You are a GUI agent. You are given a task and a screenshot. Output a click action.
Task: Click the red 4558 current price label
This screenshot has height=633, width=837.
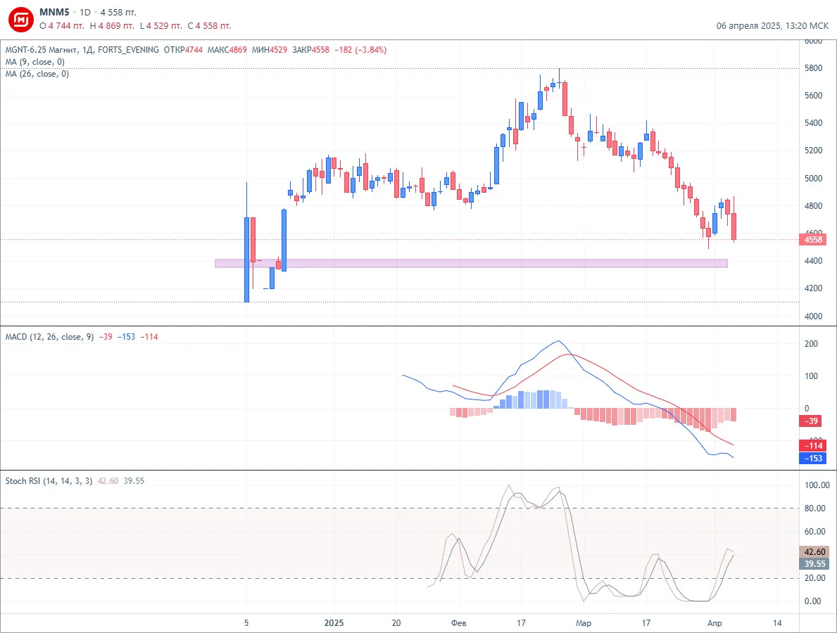(813, 239)
